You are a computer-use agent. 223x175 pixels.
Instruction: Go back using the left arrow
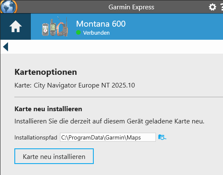pyautogui.click(x=5, y=46)
